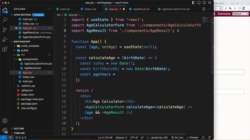Open Run and Debug view

pyautogui.click(x=5, y=39)
